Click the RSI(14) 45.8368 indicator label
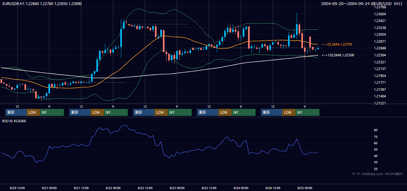 pos(14,121)
